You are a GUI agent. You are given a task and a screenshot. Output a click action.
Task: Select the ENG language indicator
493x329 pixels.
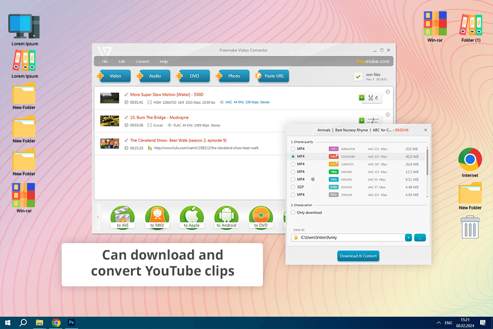tap(448, 323)
